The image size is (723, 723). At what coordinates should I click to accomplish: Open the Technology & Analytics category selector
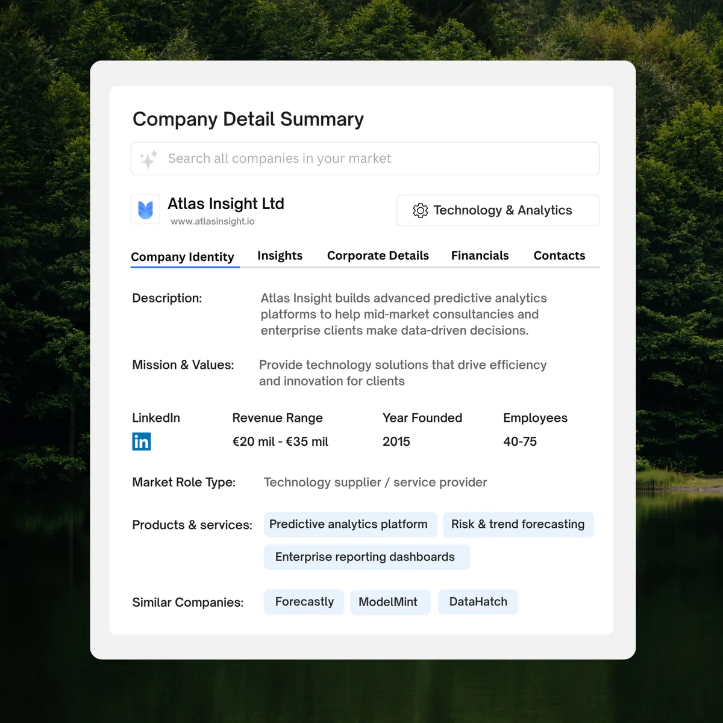(498, 210)
